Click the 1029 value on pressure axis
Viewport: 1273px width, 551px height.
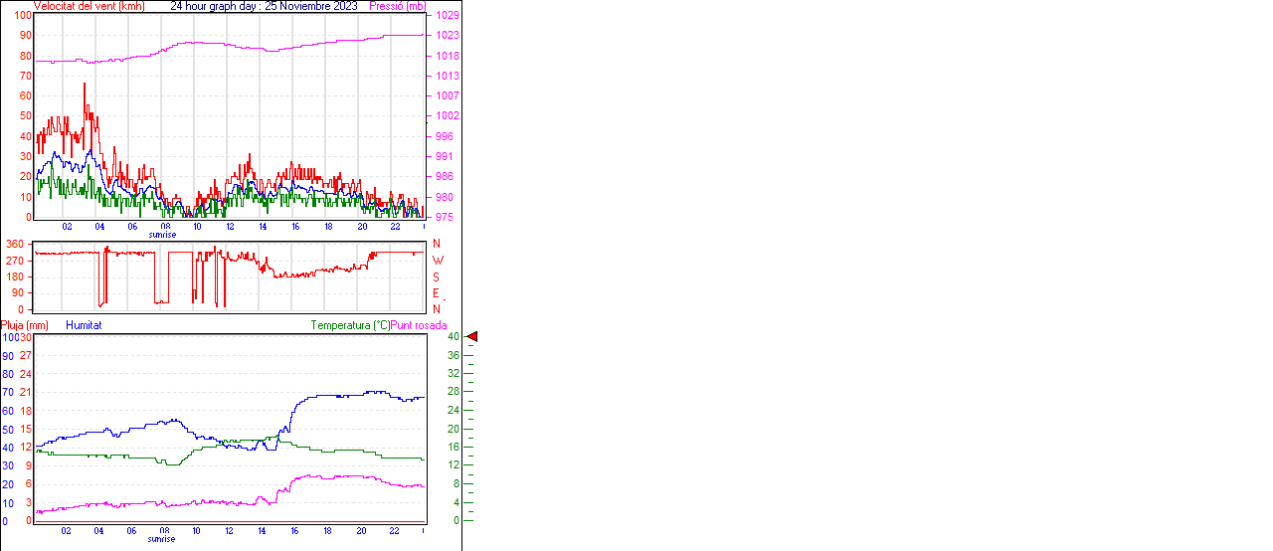click(447, 16)
